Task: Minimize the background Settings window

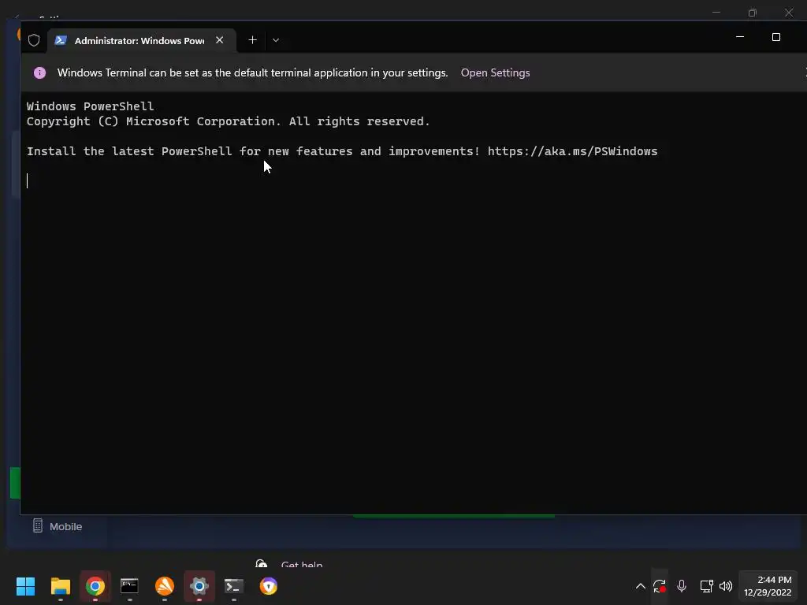Action: pos(716,13)
